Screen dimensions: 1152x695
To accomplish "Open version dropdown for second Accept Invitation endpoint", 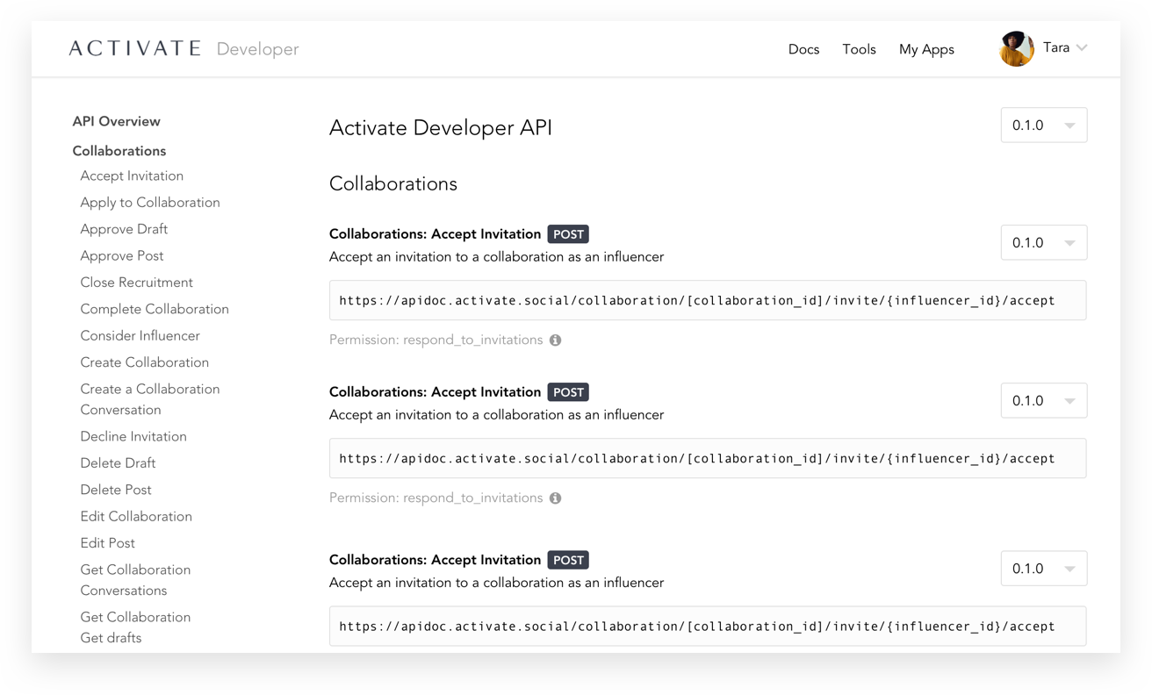I will tap(1044, 401).
